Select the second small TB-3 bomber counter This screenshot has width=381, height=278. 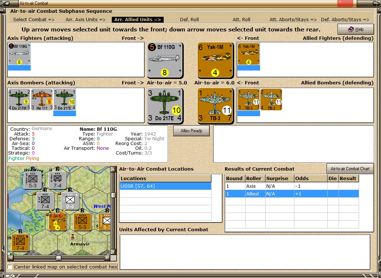click(x=271, y=100)
